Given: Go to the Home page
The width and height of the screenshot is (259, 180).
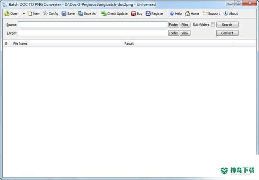Looking at the screenshot, I should coord(192,14).
